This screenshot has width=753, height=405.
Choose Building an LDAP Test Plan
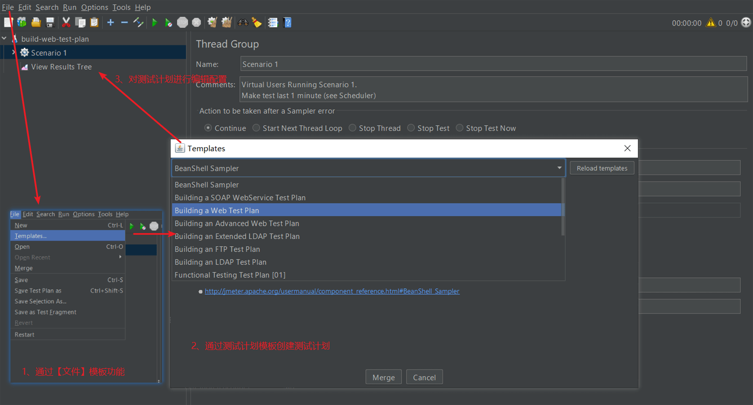point(367,262)
